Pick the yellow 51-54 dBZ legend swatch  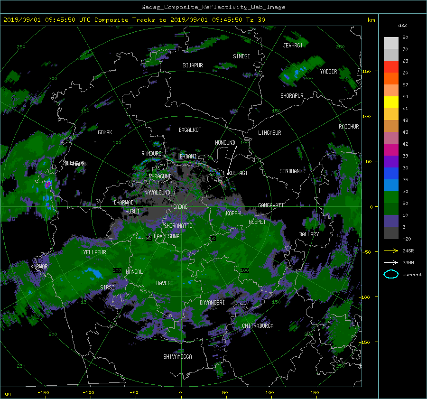[x=391, y=102]
